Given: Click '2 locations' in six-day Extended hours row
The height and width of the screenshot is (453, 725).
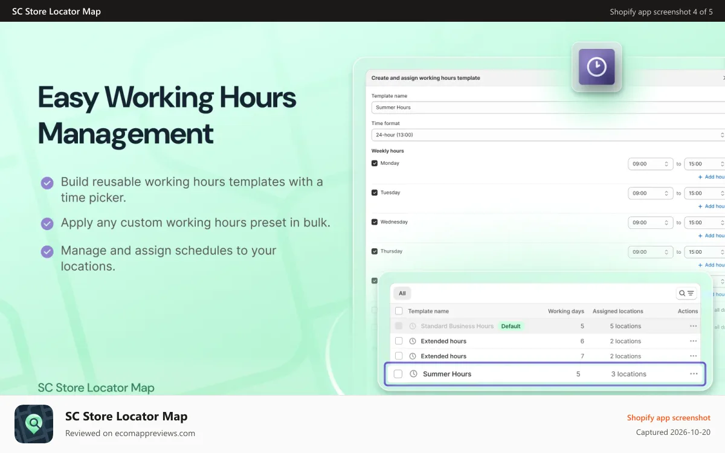Looking at the screenshot, I should click(625, 341).
